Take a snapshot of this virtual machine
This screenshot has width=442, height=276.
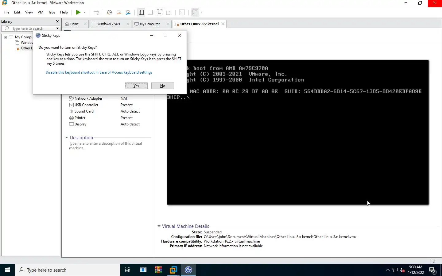(109, 12)
